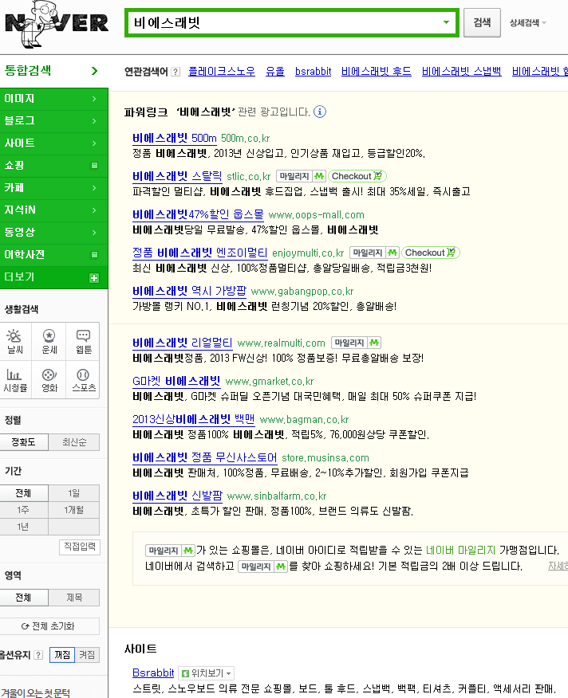
Task: Open related search 플레이크스노우
Action: click(x=222, y=72)
